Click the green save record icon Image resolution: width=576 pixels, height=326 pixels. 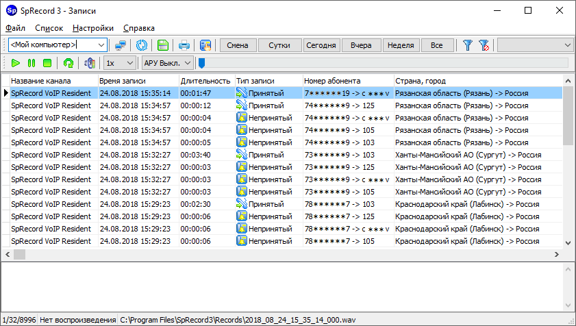(163, 45)
